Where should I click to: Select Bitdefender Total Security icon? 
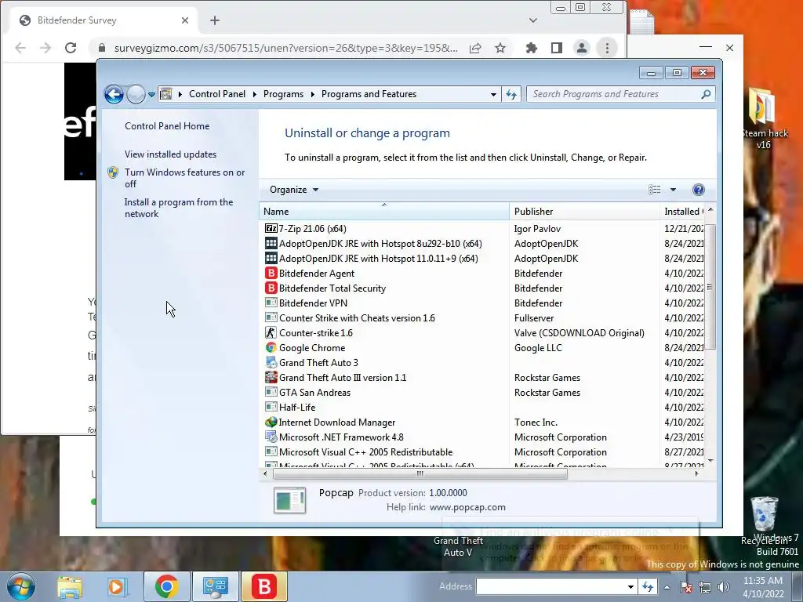tap(271, 288)
